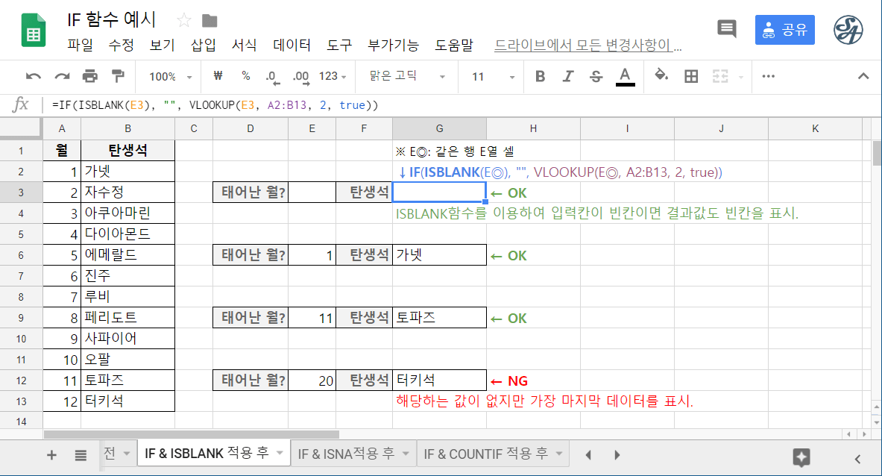Click the undo arrow icon
Image resolution: width=882 pixels, height=476 pixels.
(34, 76)
